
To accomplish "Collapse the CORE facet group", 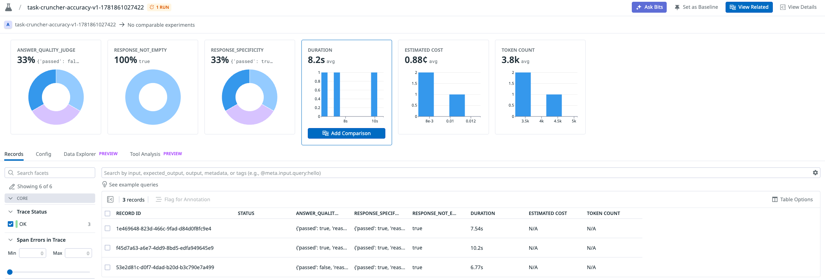I will coord(50,198).
